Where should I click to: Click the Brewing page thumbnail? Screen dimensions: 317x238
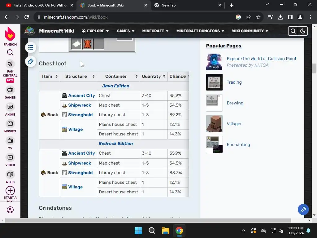click(214, 103)
